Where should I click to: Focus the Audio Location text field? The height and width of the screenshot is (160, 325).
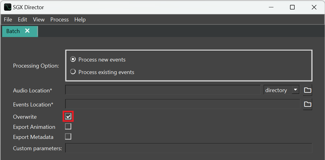click(163, 90)
